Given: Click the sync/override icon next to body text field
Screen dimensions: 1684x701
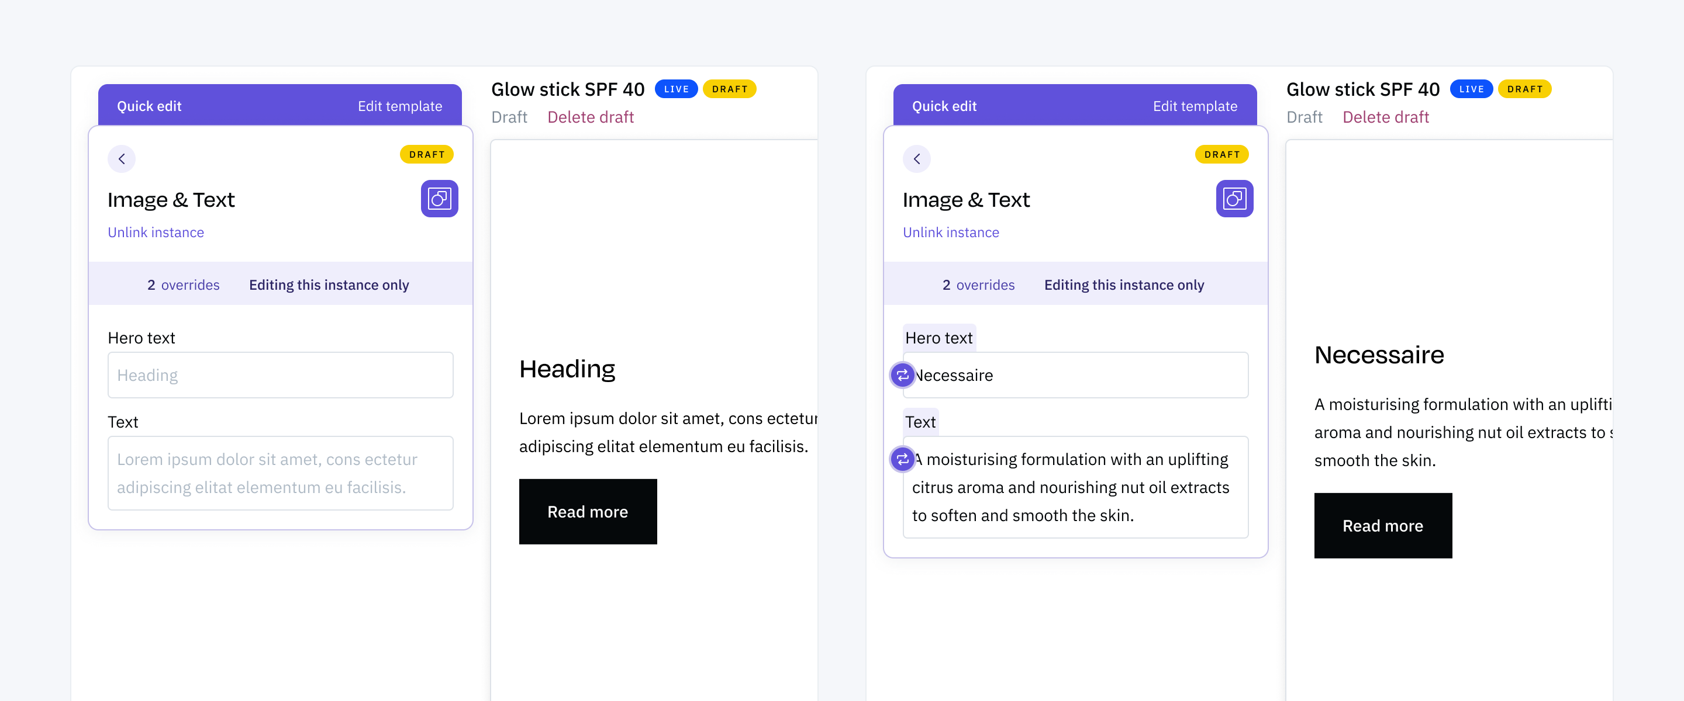Looking at the screenshot, I should 901,459.
